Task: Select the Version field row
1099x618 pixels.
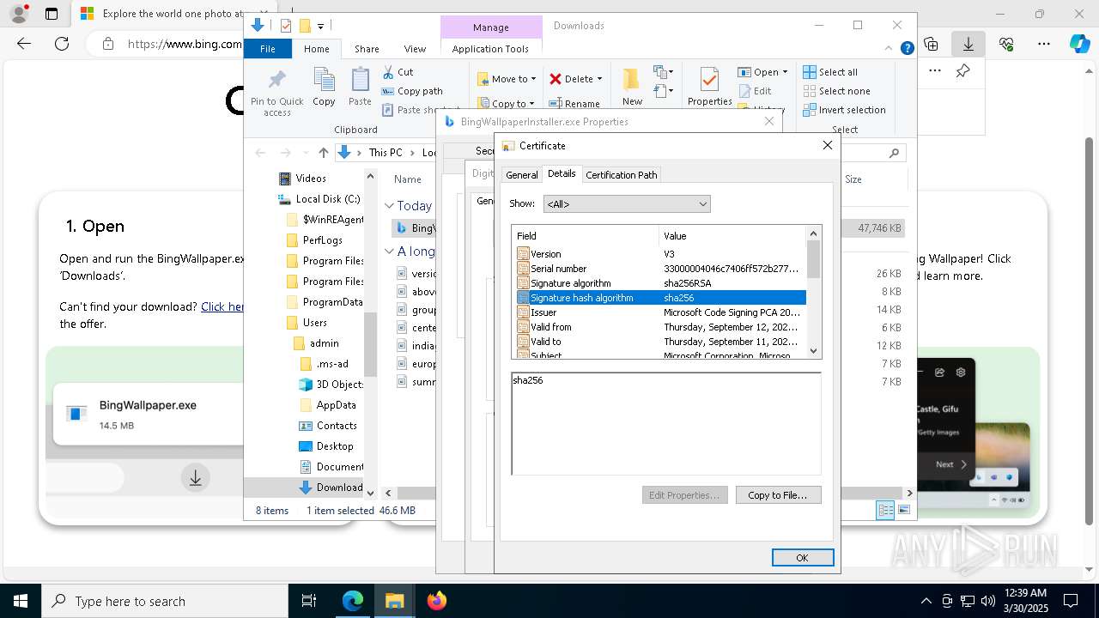Action: pos(659,254)
